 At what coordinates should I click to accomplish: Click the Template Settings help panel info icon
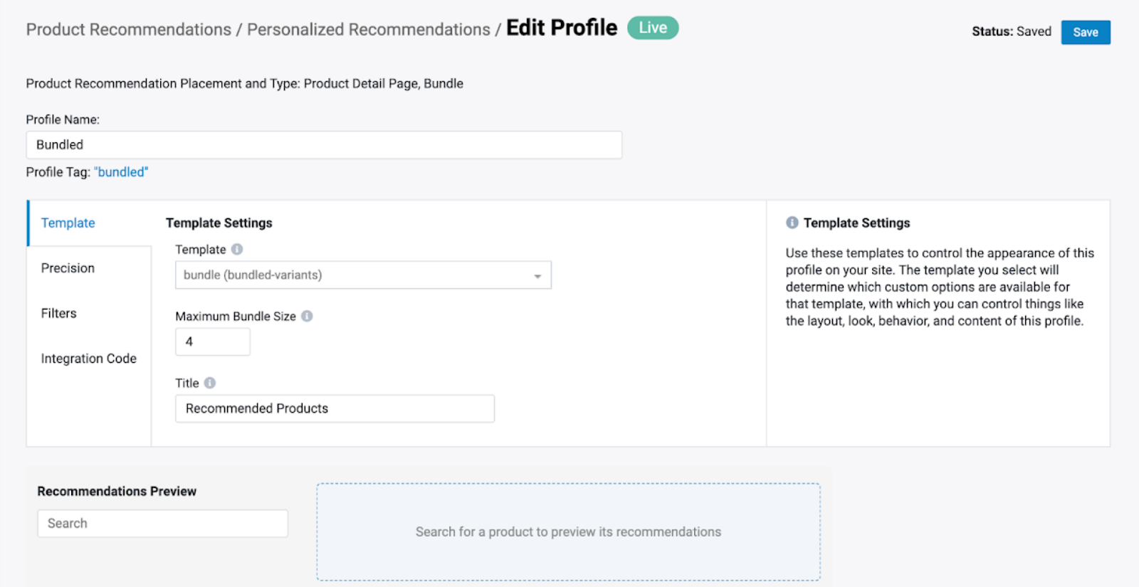coord(792,223)
